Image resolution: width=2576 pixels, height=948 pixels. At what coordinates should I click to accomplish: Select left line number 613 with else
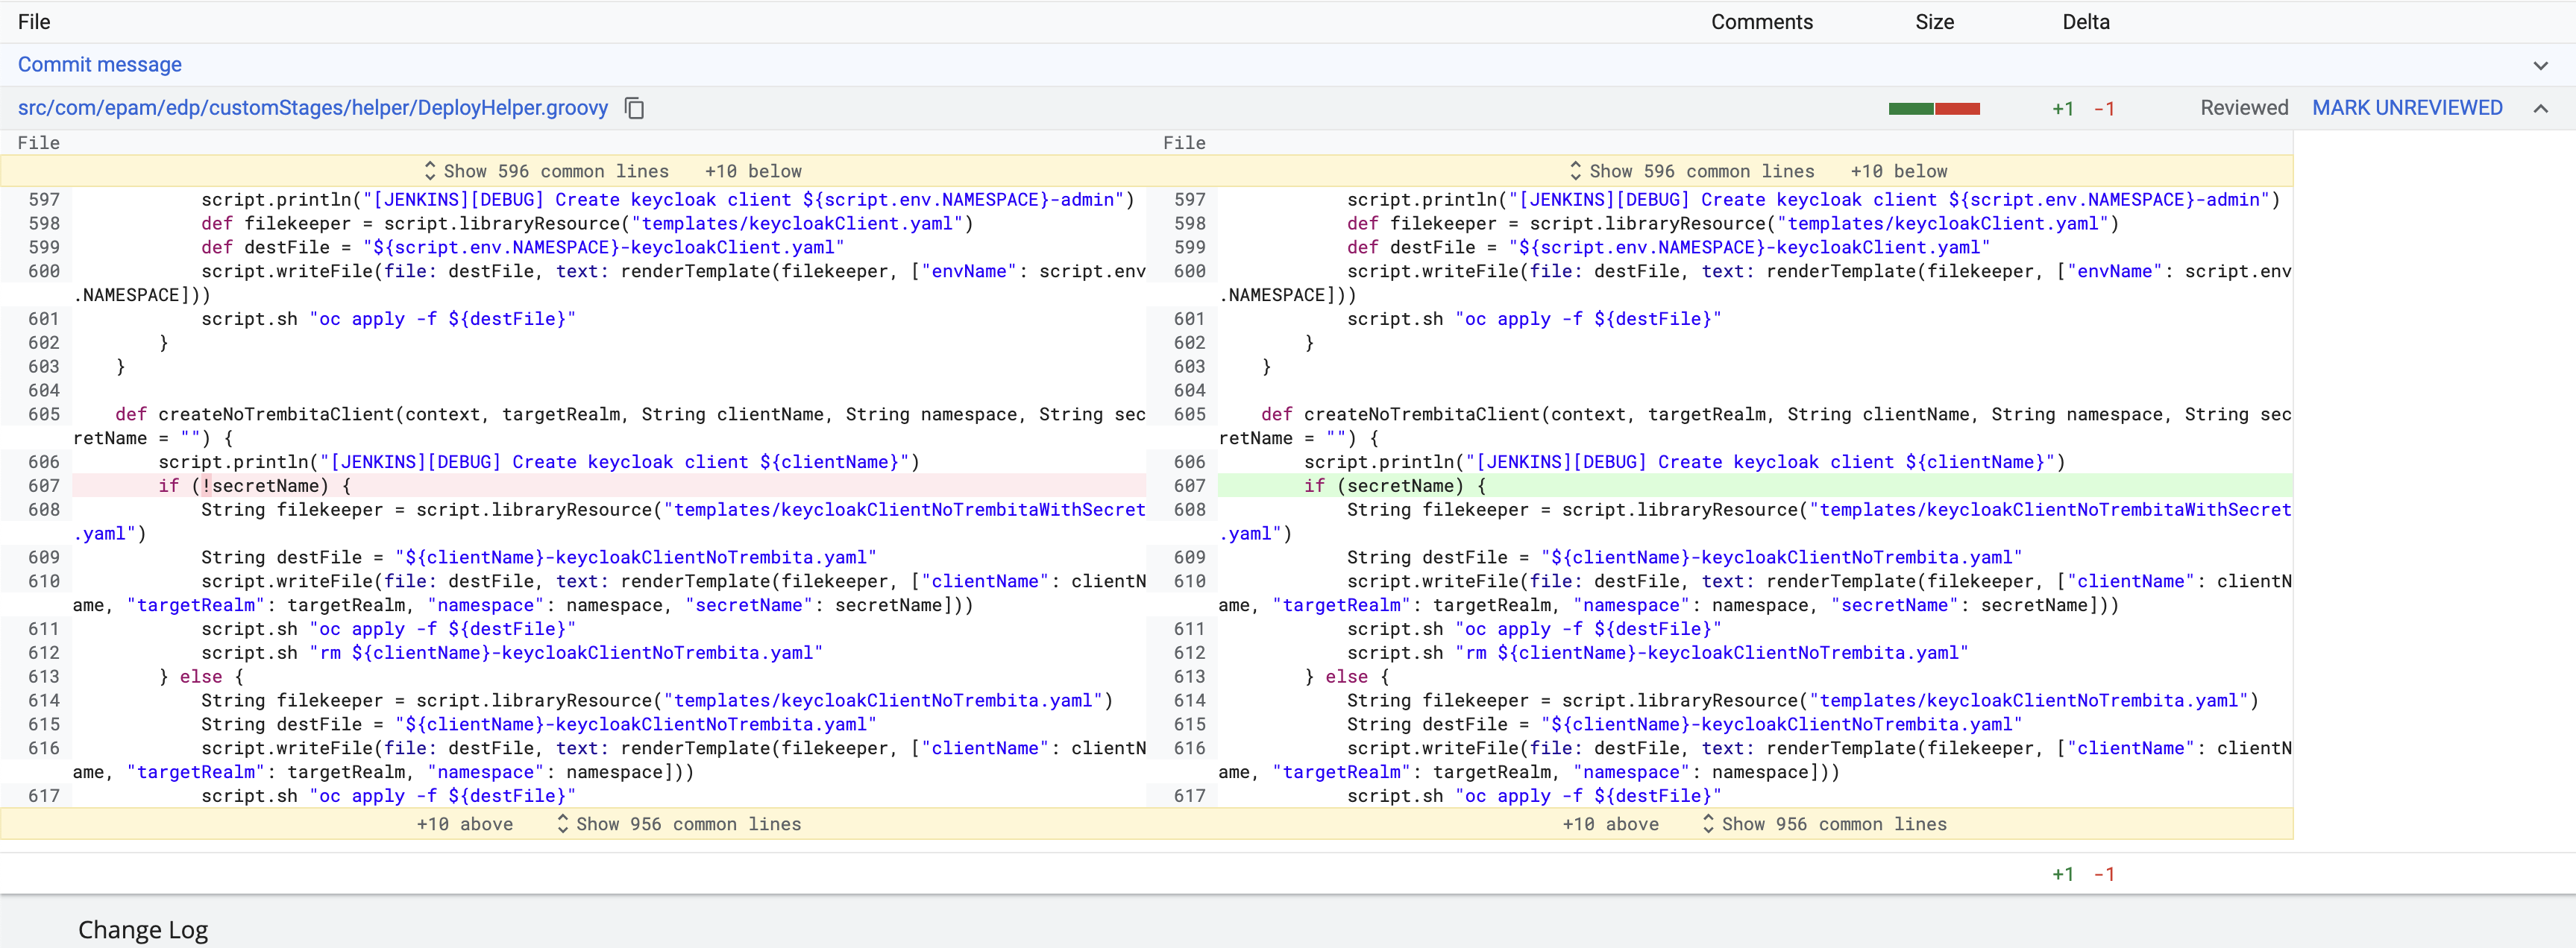44,676
